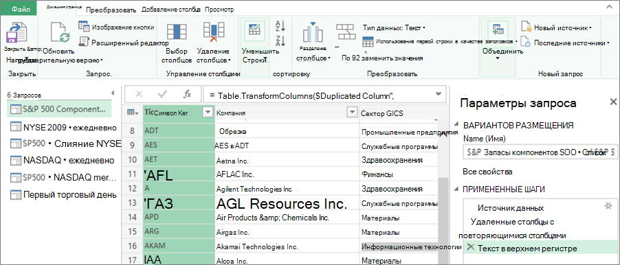
Task: Click the По 92 заменить значения button
Action: tap(382, 58)
